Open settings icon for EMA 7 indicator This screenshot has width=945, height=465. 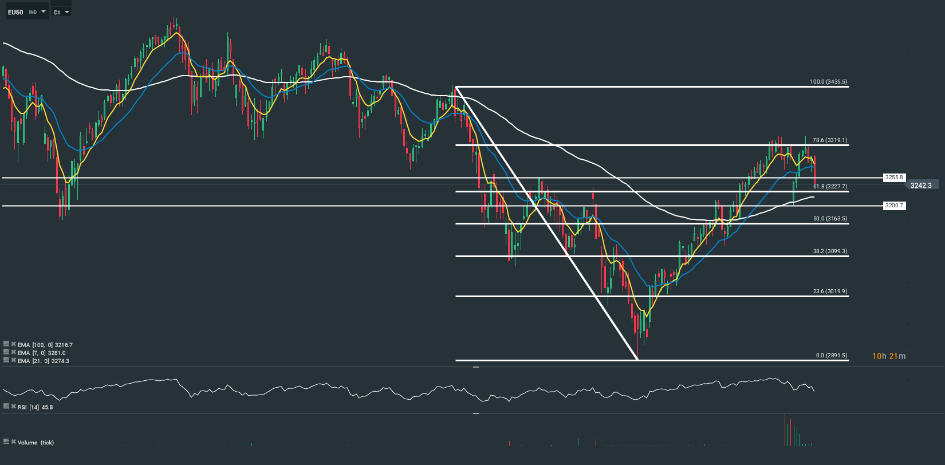pyautogui.click(x=6, y=352)
